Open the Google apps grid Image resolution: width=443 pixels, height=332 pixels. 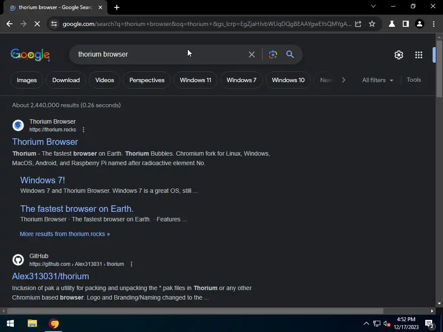click(x=419, y=55)
